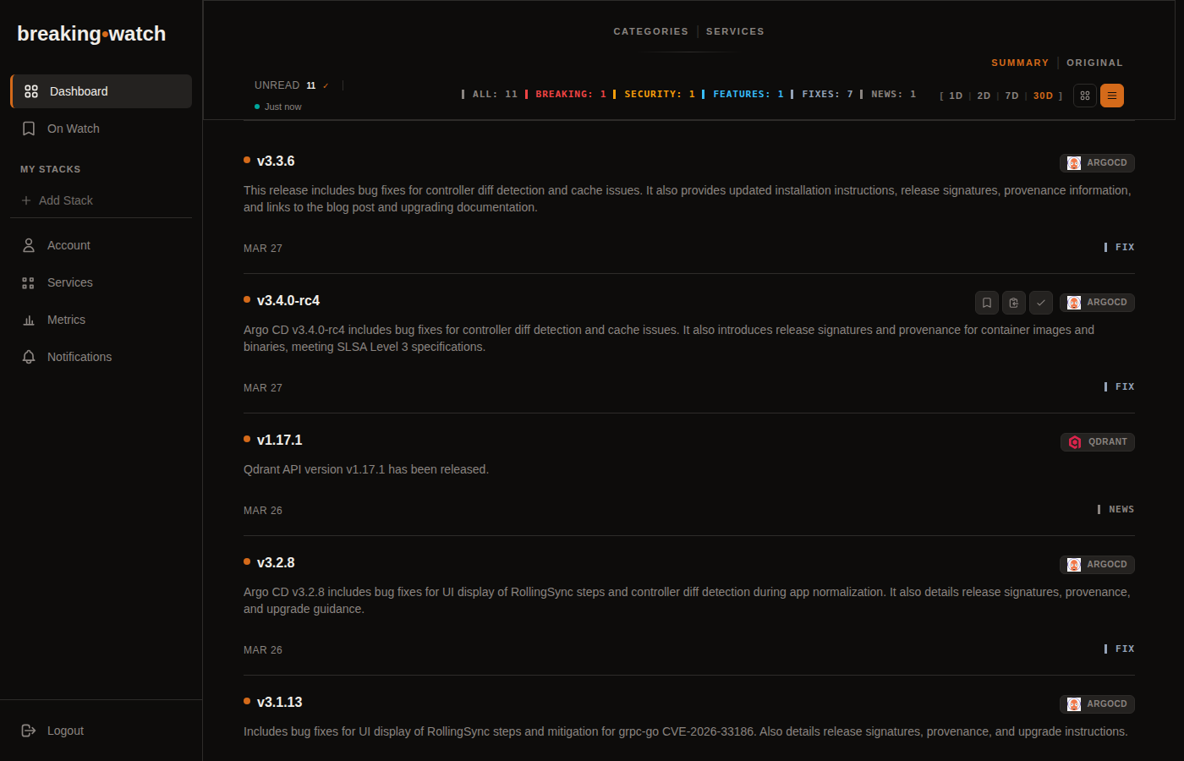Open the v3.3.6 release entry

coord(276,161)
